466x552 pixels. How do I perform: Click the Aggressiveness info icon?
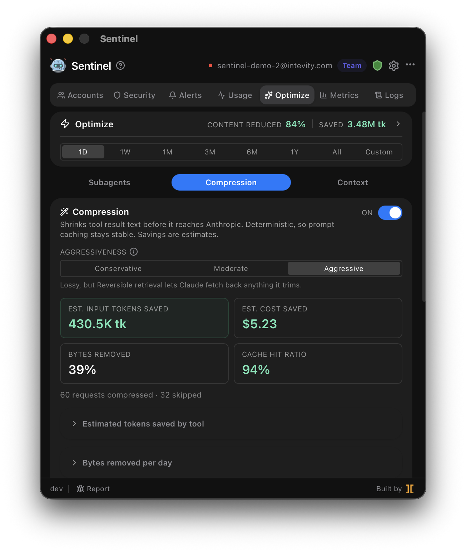point(134,252)
